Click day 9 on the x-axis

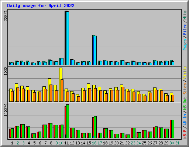56,143
